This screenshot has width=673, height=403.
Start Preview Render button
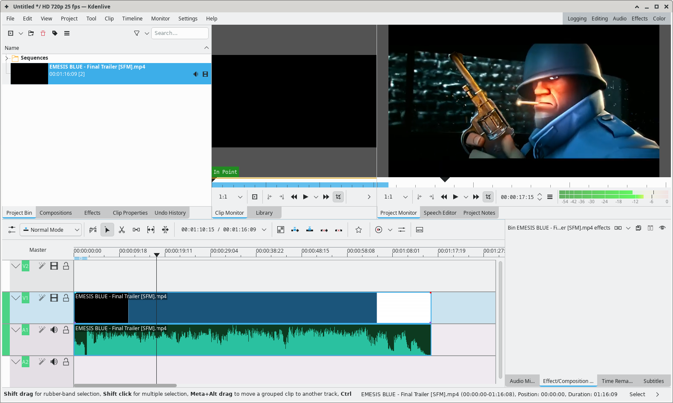coord(379,230)
